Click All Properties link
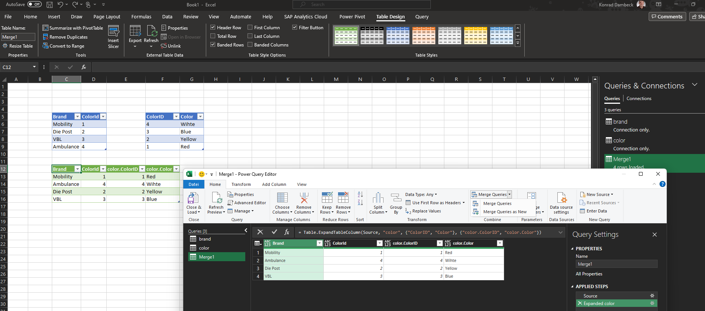Image resolution: width=705 pixels, height=311 pixels. [x=589, y=274]
